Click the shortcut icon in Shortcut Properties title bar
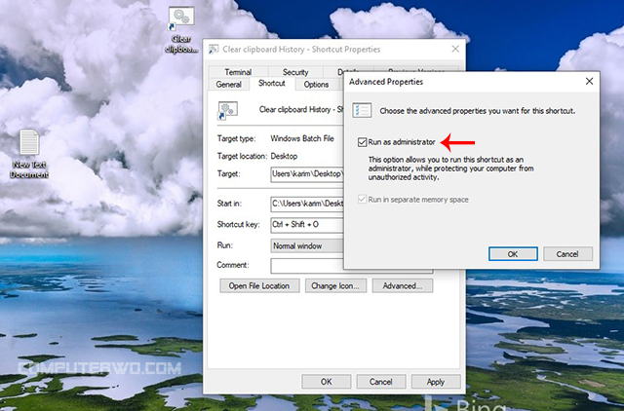This screenshot has height=411, width=624. (x=214, y=50)
